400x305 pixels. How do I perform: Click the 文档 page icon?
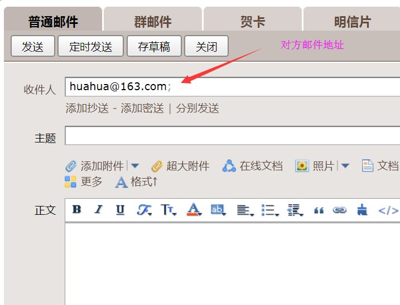coord(368,166)
